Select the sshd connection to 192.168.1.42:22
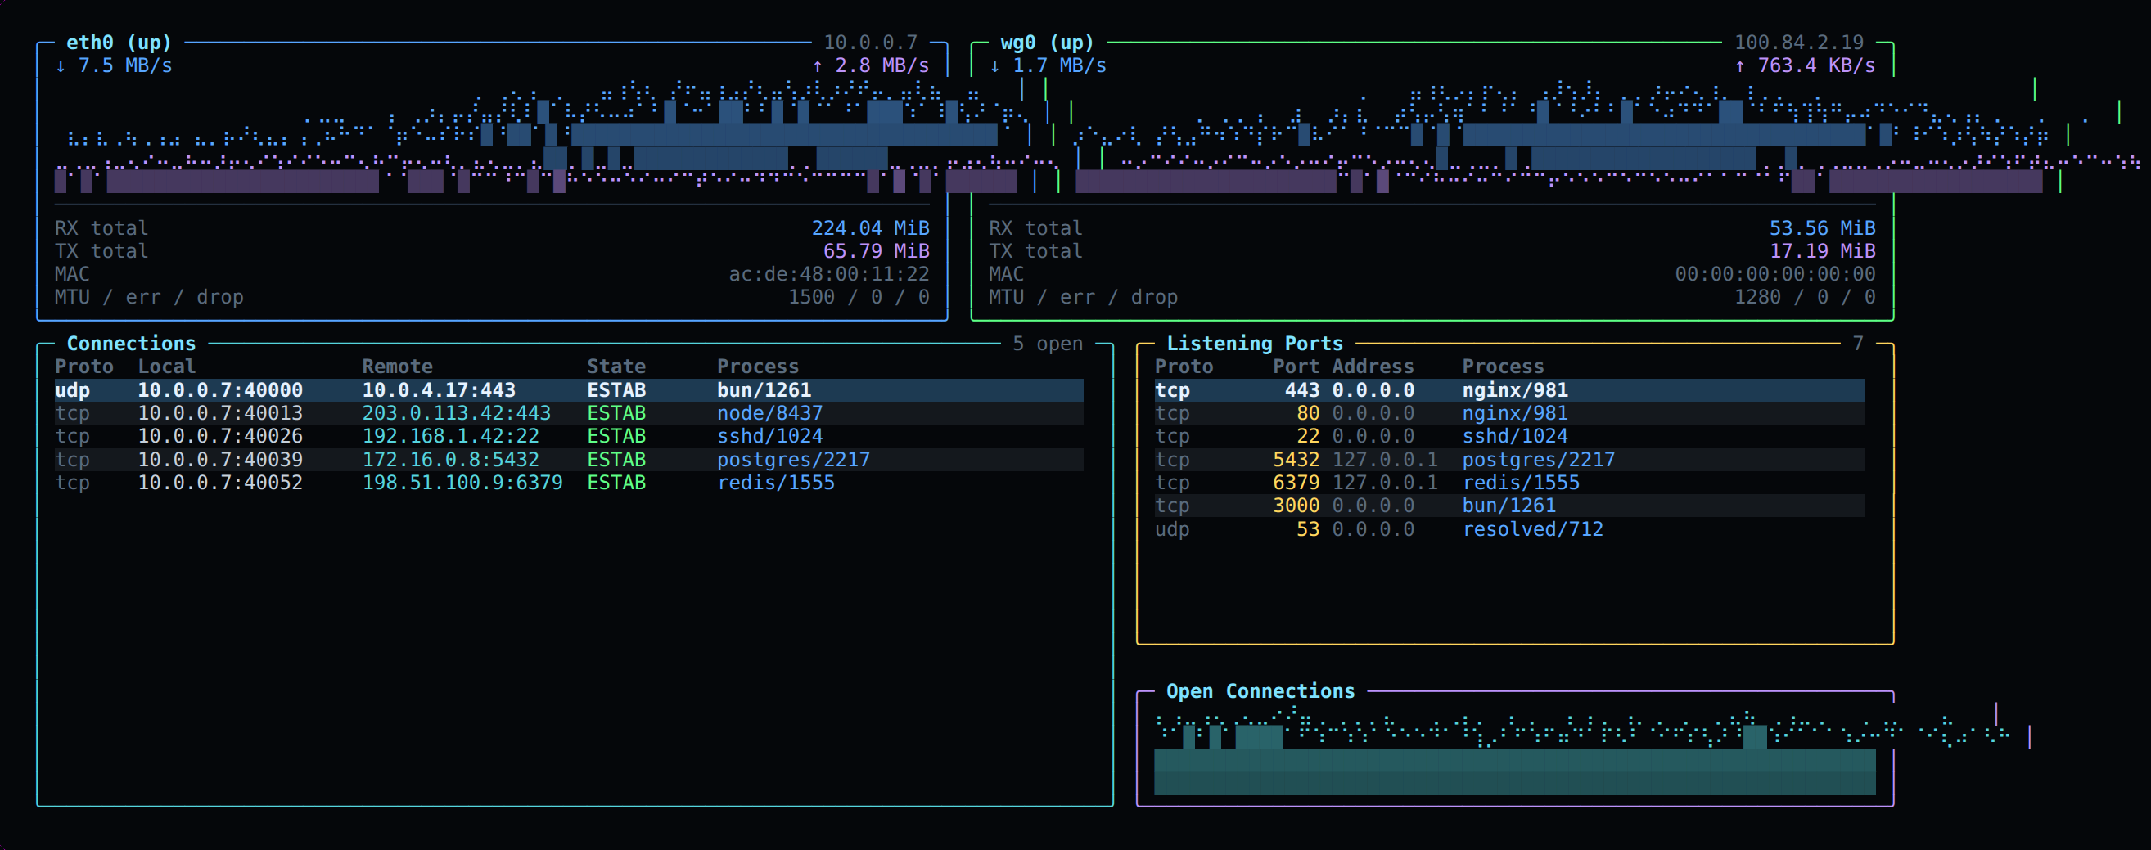2151x850 pixels. [x=569, y=436]
